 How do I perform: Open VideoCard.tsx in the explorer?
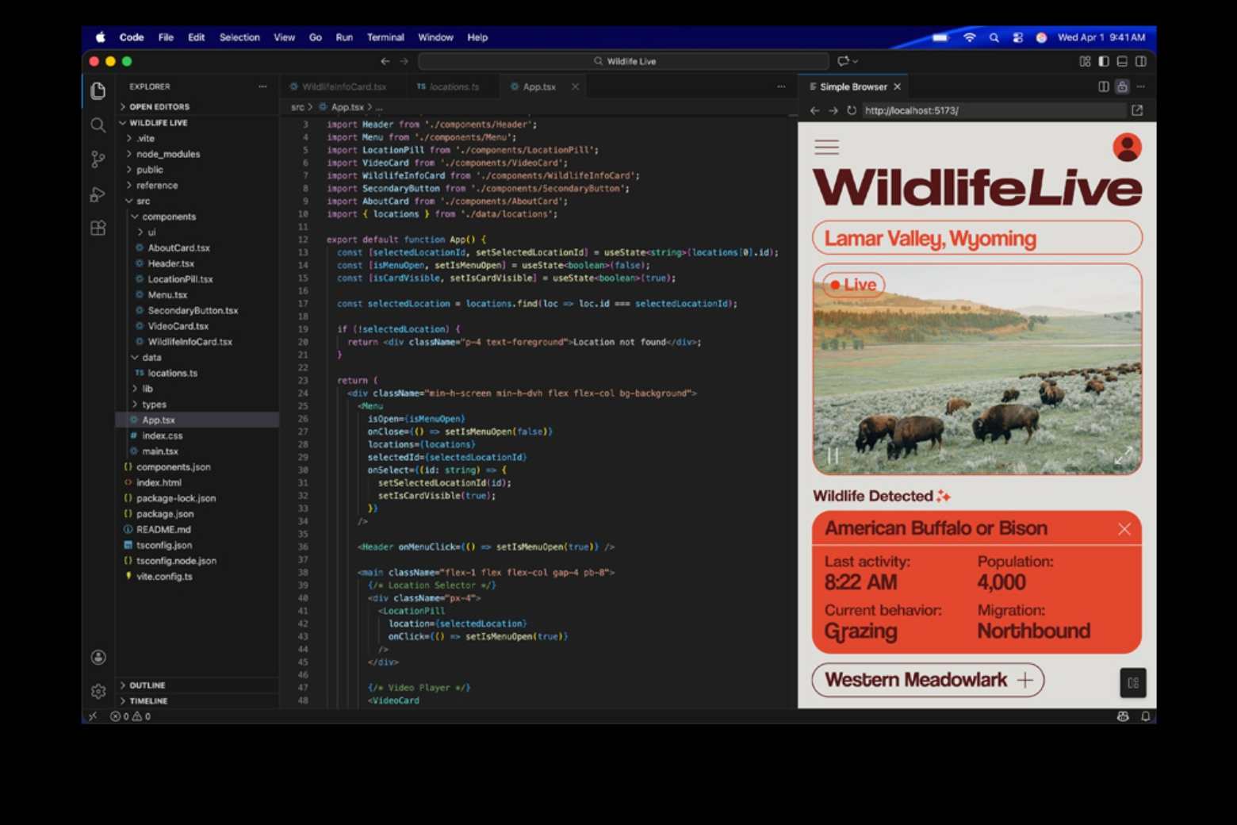178,326
